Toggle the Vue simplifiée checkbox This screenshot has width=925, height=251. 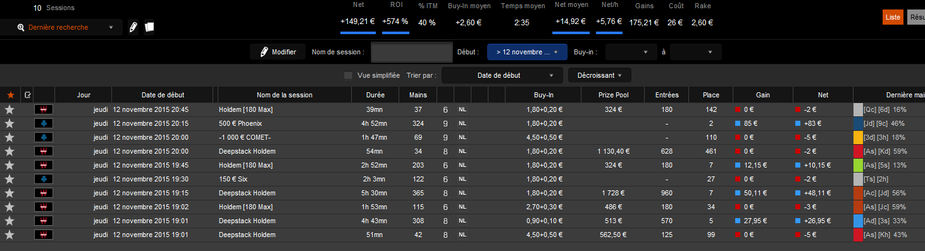tap(348, 75)
